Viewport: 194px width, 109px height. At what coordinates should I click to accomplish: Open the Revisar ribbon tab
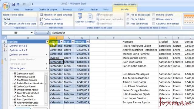(94, 9)
